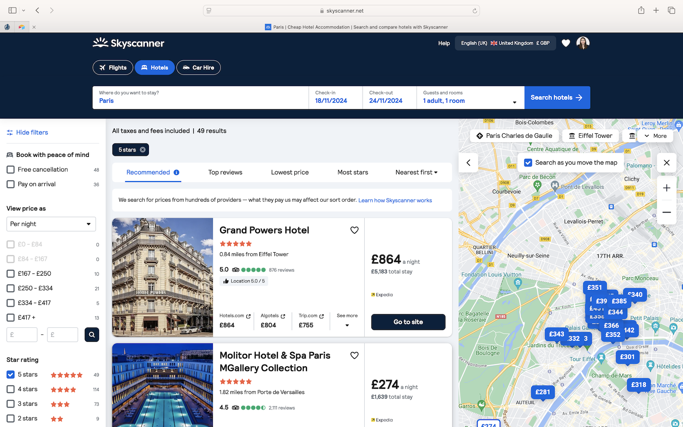
Task: Open the saved favourites heart in header
Action: coord(566,43)
